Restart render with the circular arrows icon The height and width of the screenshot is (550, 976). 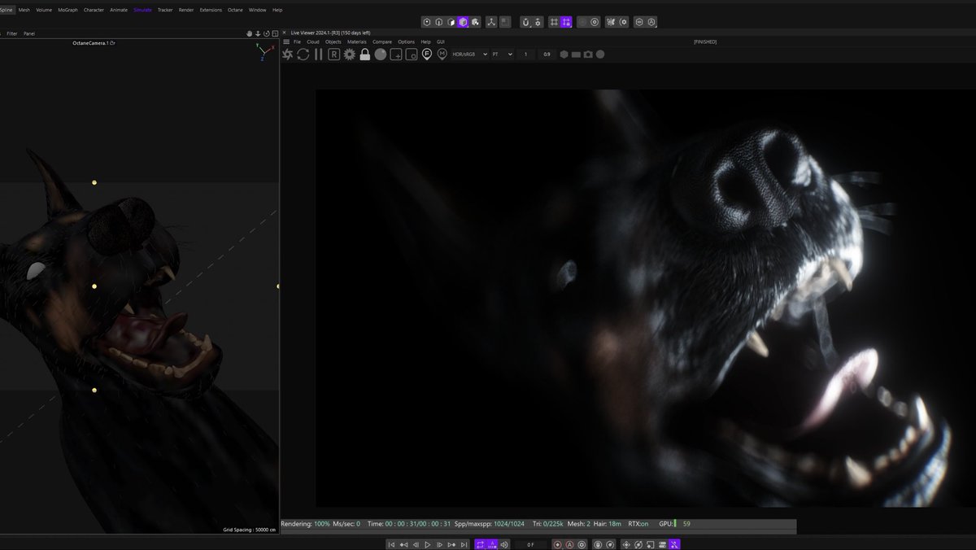(x=303, y=55)
